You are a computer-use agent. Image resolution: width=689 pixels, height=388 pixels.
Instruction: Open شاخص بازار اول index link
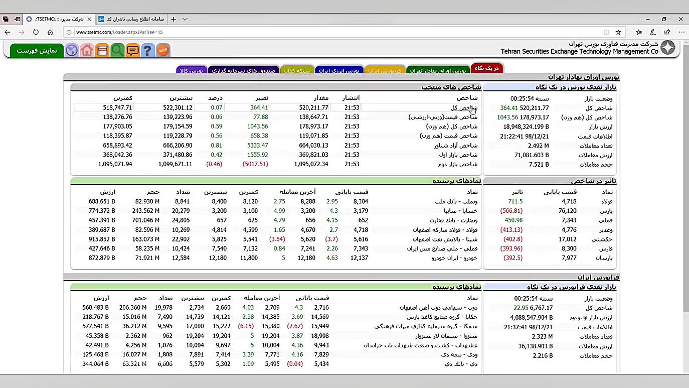point(457,155)
